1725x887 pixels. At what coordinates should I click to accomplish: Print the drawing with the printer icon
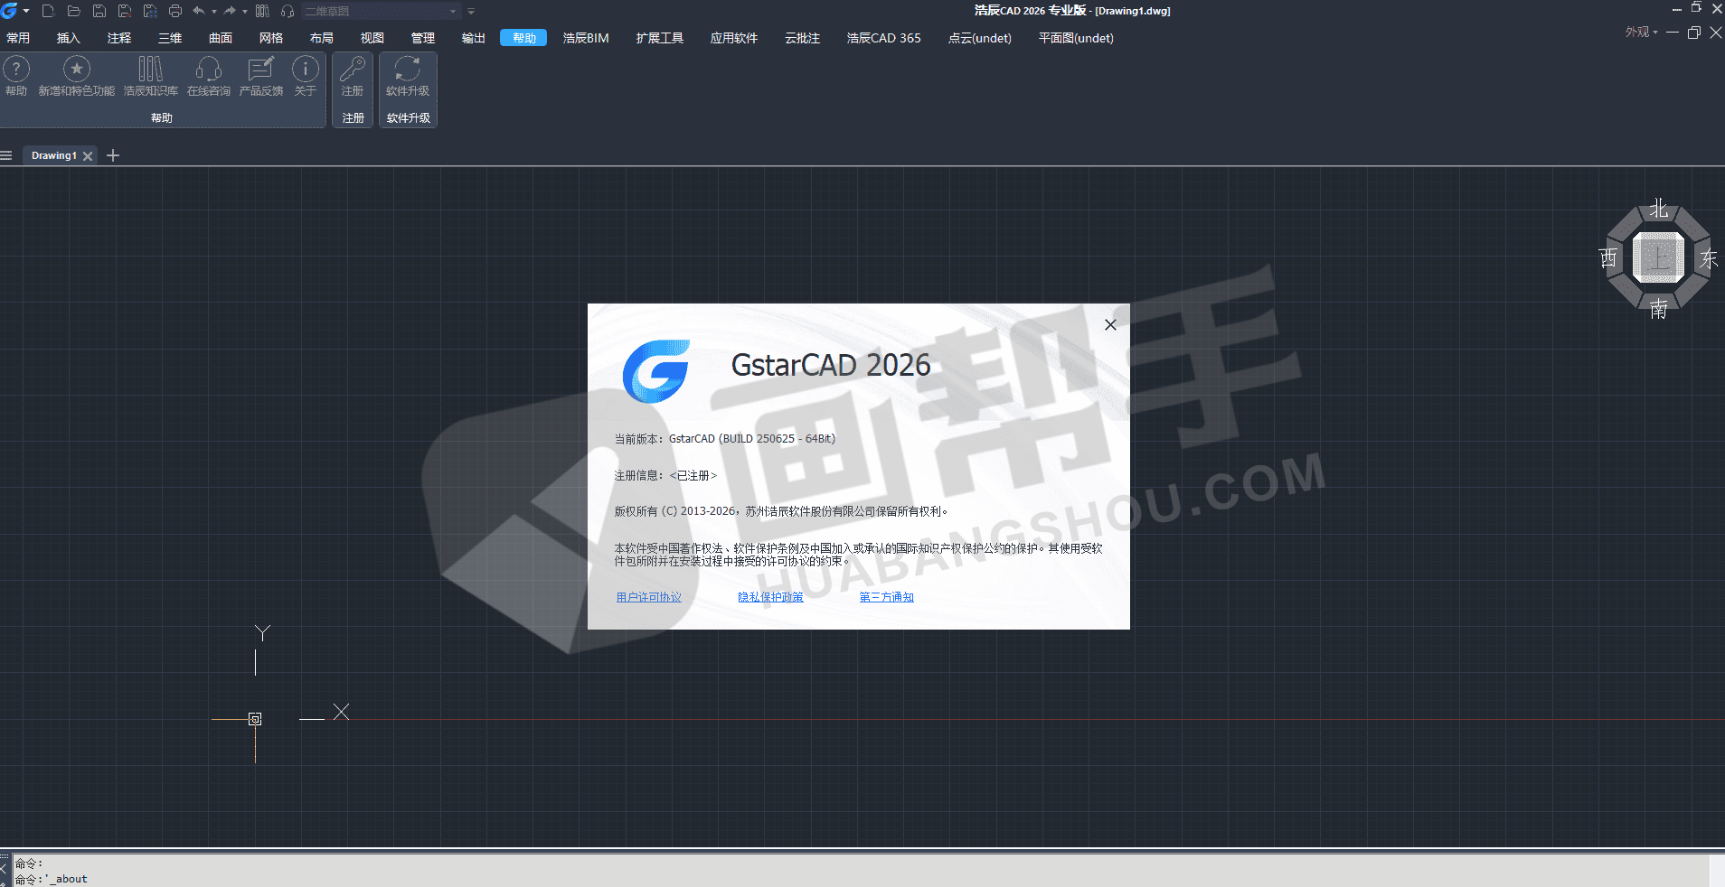[x=175, y=11]
